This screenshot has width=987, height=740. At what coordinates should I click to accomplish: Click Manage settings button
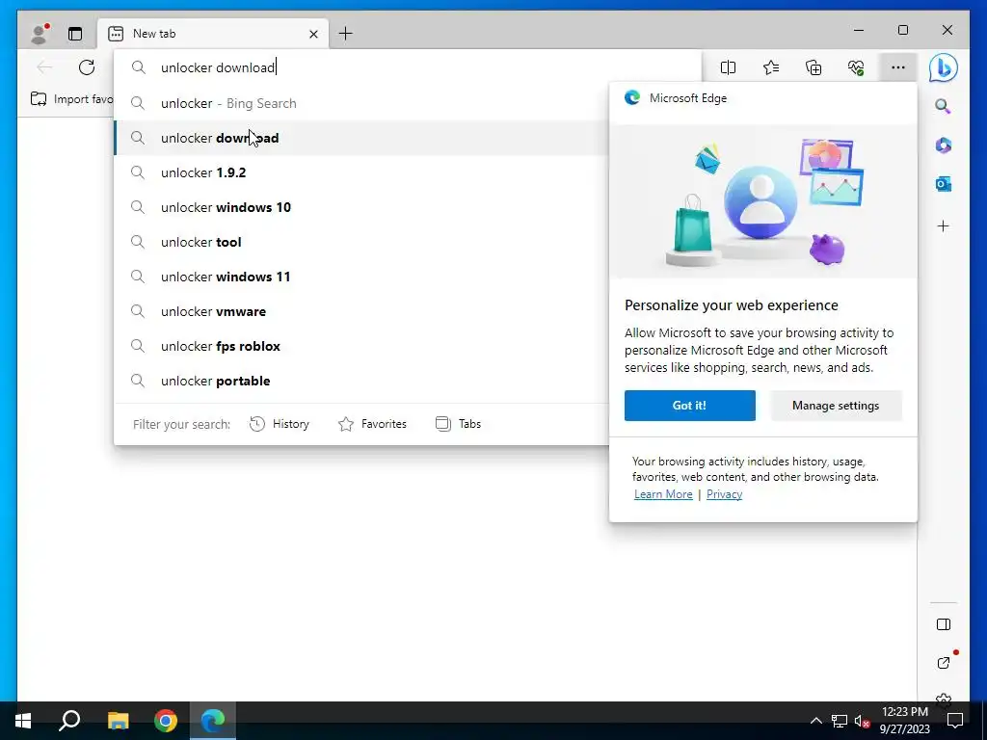[836, 406]
